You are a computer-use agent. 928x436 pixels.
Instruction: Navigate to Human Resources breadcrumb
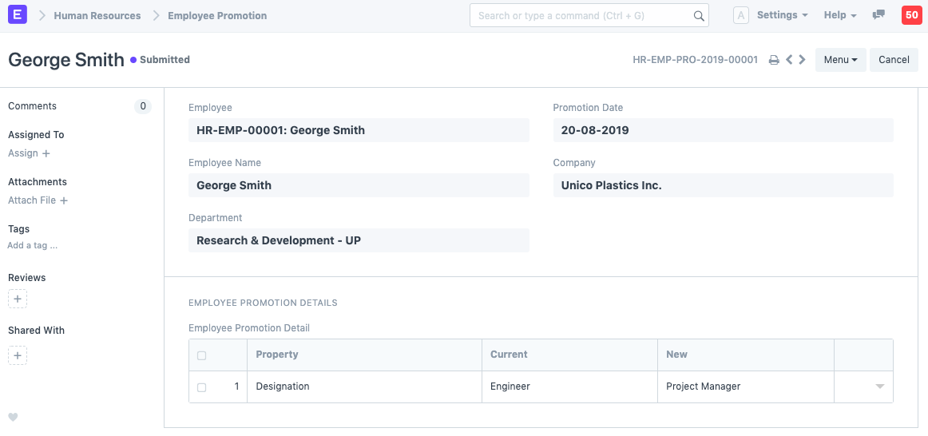coord(97,16)
